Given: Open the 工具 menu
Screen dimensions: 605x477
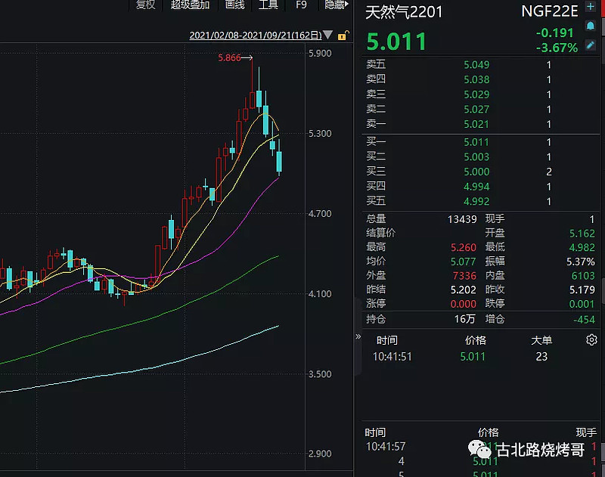Looking at the screenshot, I should (x=268, y=5).
